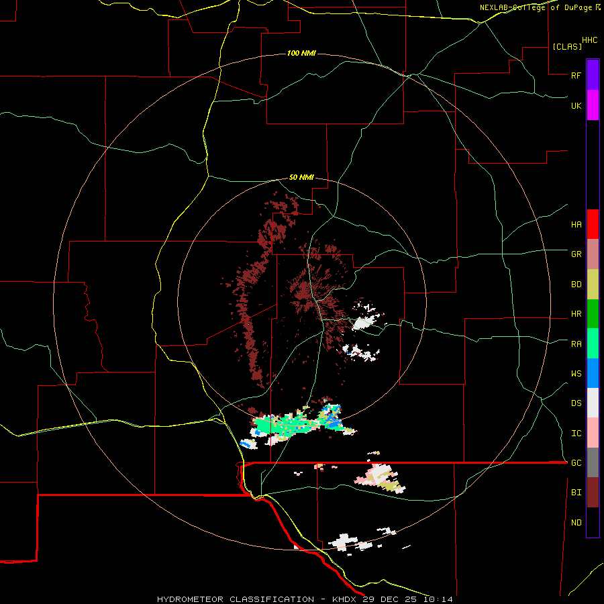Click the yellow BD legend color swatch
The image size is (604, 604).
(x=593, y=285)
